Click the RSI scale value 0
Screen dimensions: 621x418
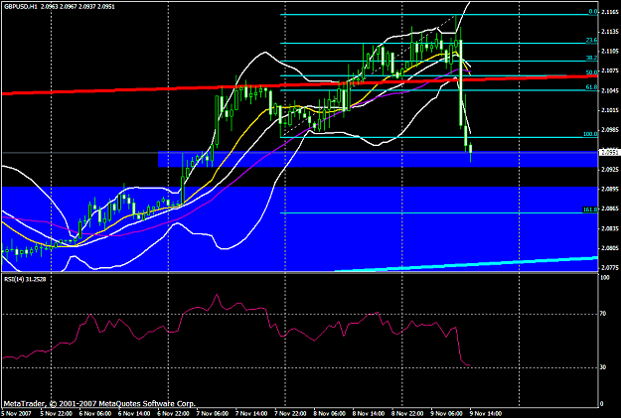[602, 404]
